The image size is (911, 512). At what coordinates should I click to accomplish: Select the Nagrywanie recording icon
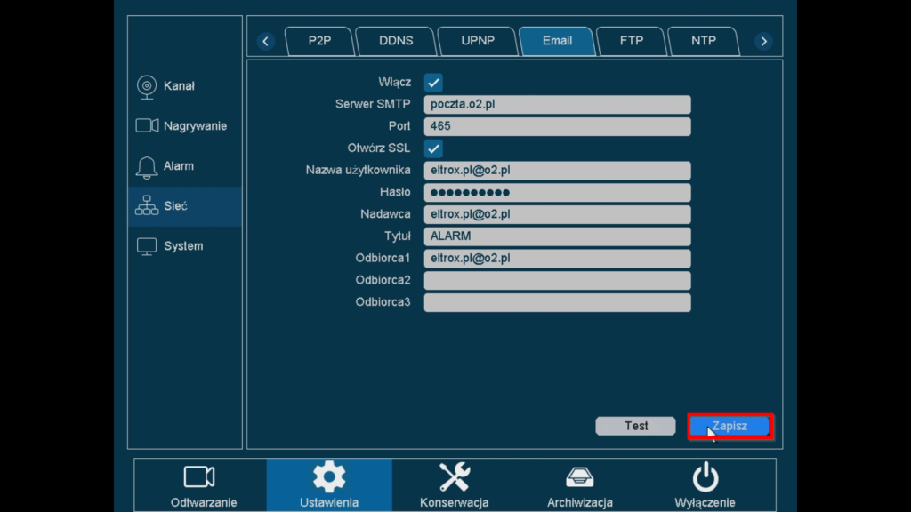[x=147, y=126]
